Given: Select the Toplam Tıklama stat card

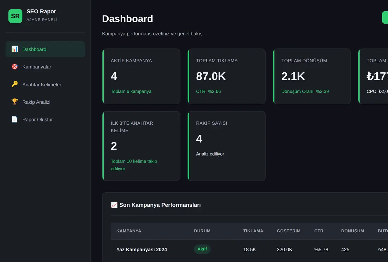Looking at the screenshot, I should 227,76.
